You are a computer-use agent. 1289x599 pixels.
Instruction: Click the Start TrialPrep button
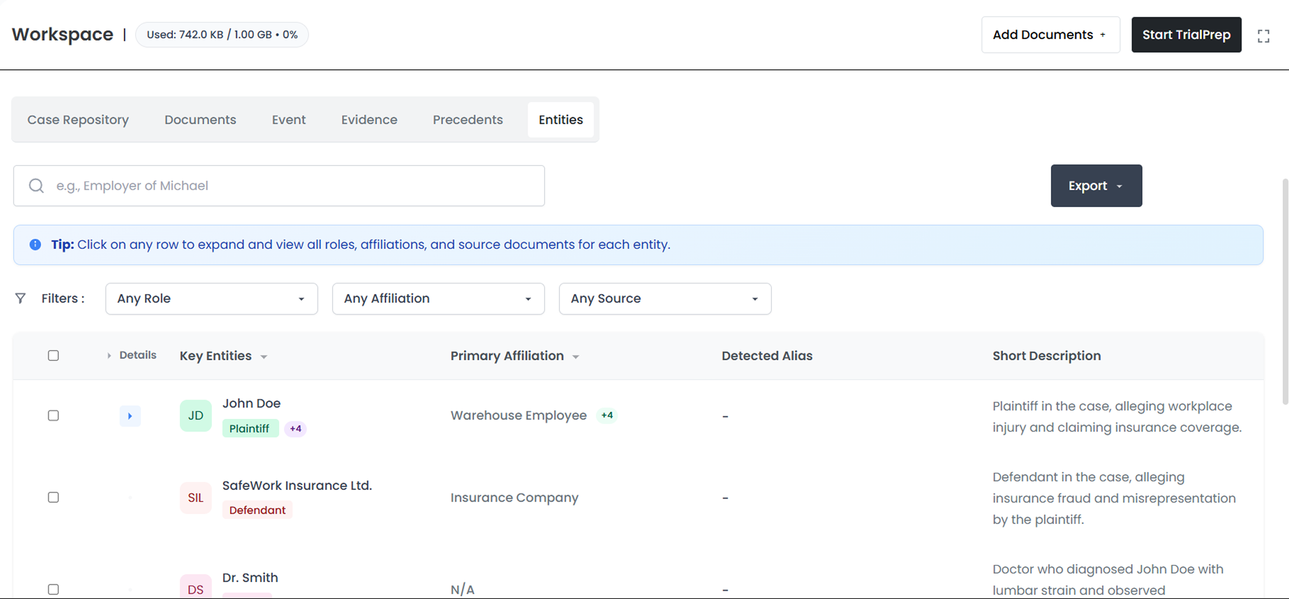click(x=1186, y=35)
